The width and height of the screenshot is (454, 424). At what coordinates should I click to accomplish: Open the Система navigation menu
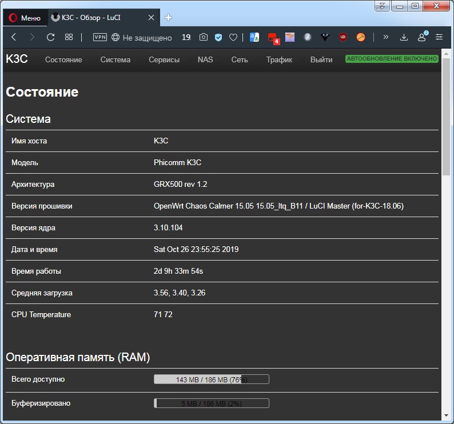tap(116, 59)
